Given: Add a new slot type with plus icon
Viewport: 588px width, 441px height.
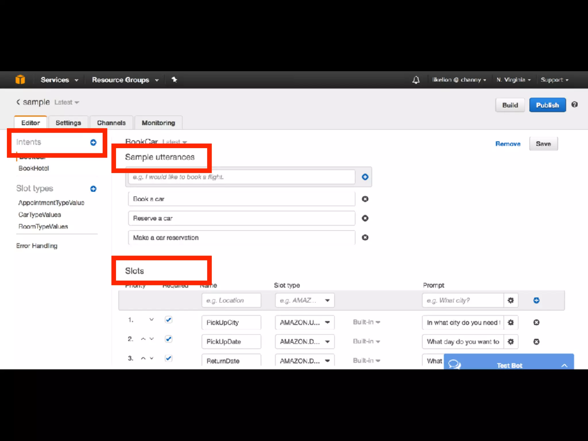Looking at the screenshot, I should [x=93, y=189].
